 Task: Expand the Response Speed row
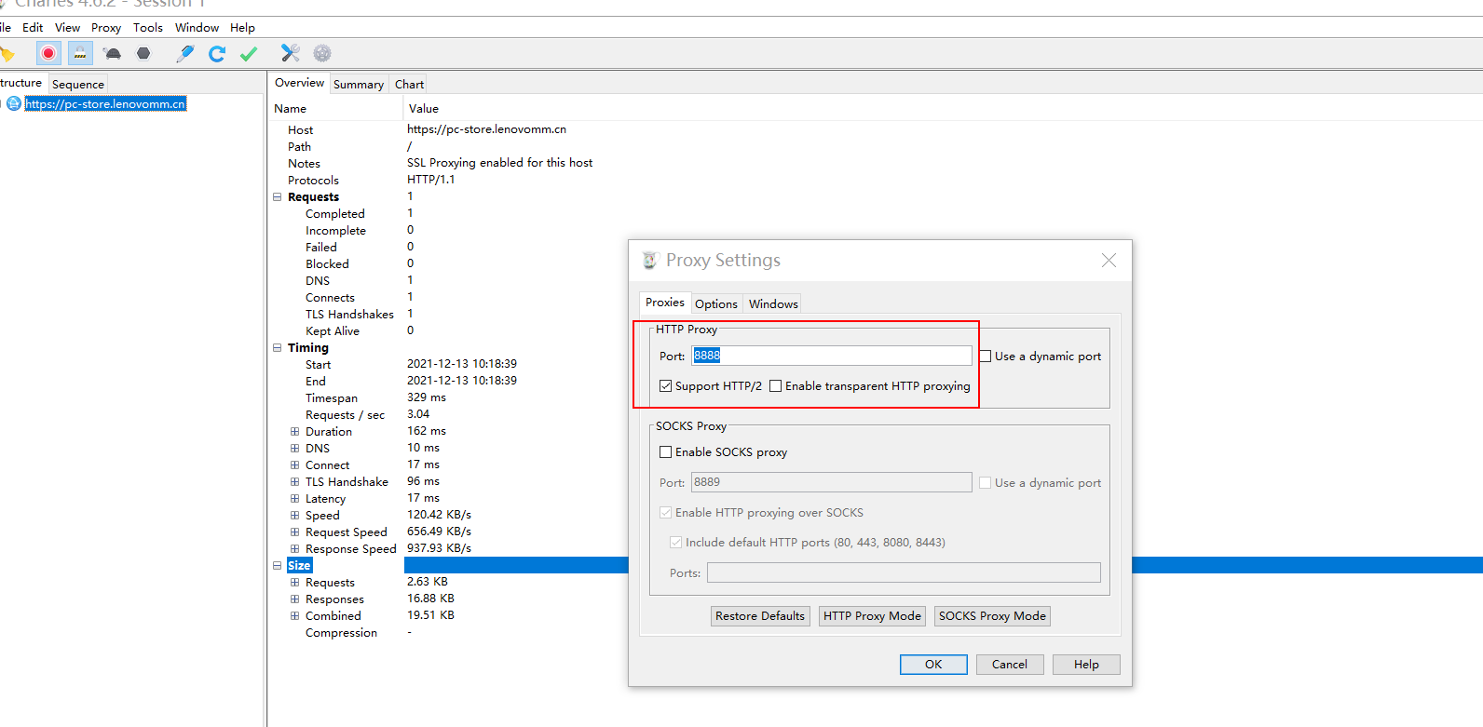(x=295, y=549)
